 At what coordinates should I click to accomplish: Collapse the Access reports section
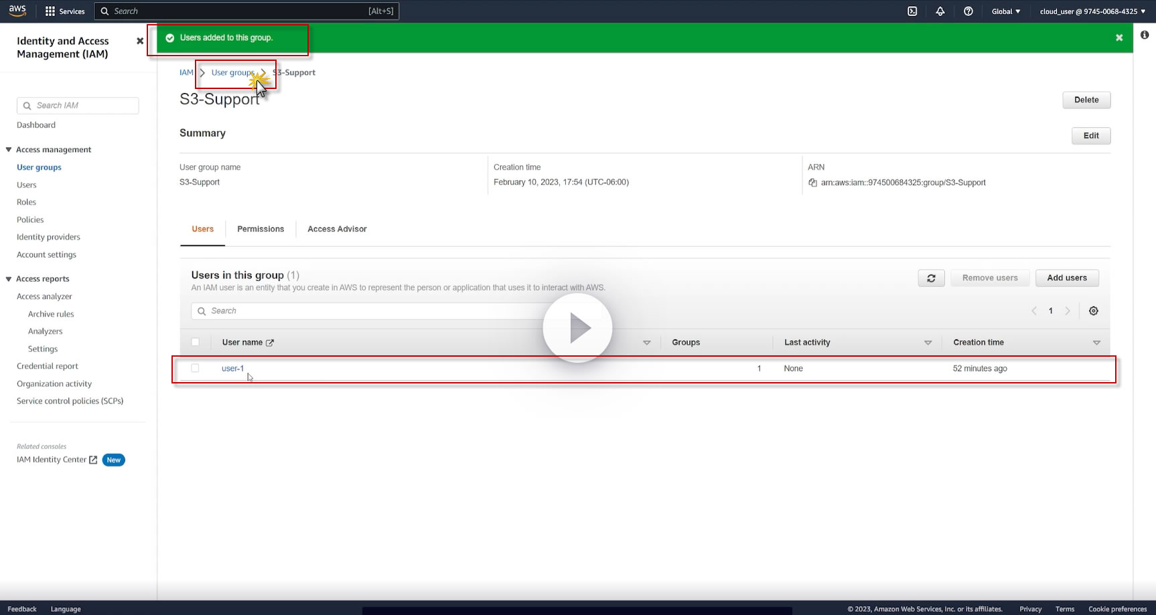coord(9,279)
